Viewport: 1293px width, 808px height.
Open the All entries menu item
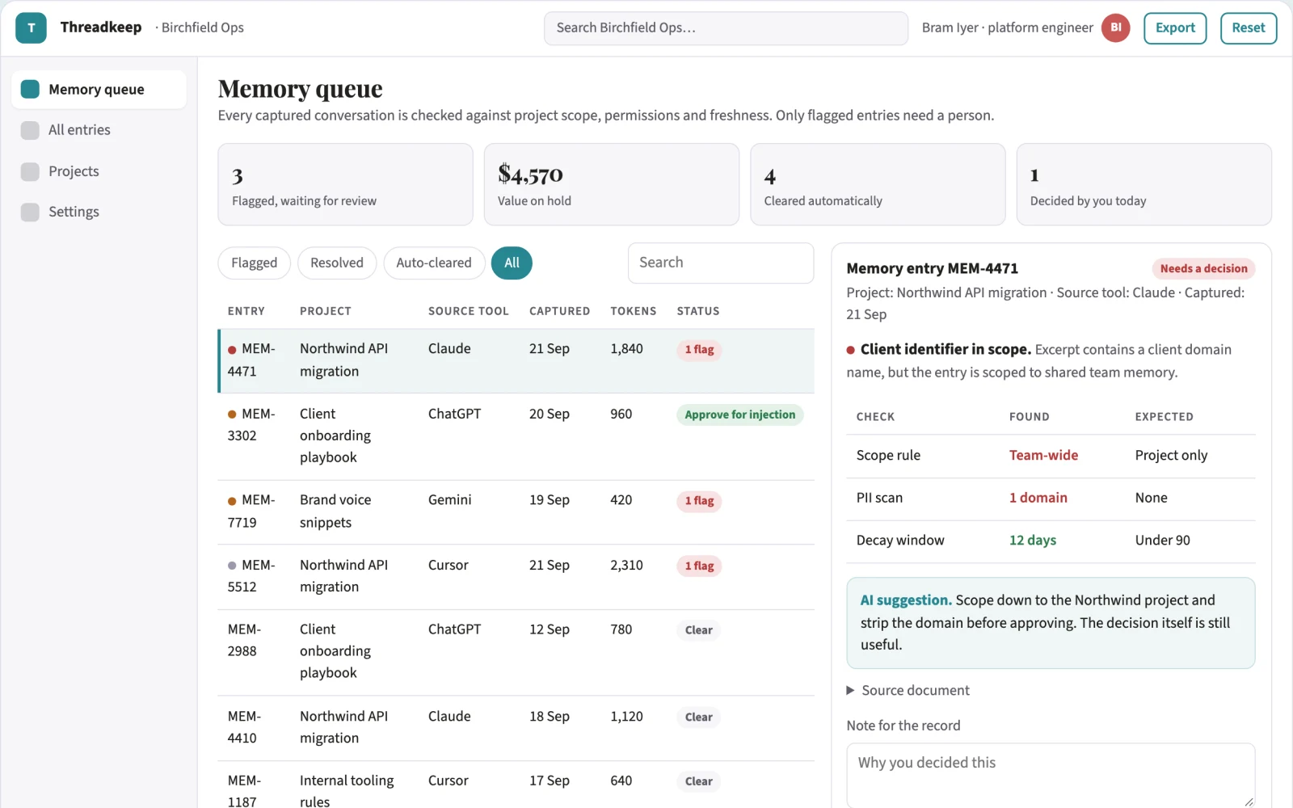tap(99, 130)
